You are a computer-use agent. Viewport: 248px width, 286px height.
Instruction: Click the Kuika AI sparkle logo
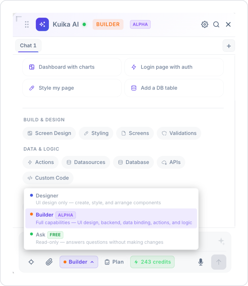[42, 24]
